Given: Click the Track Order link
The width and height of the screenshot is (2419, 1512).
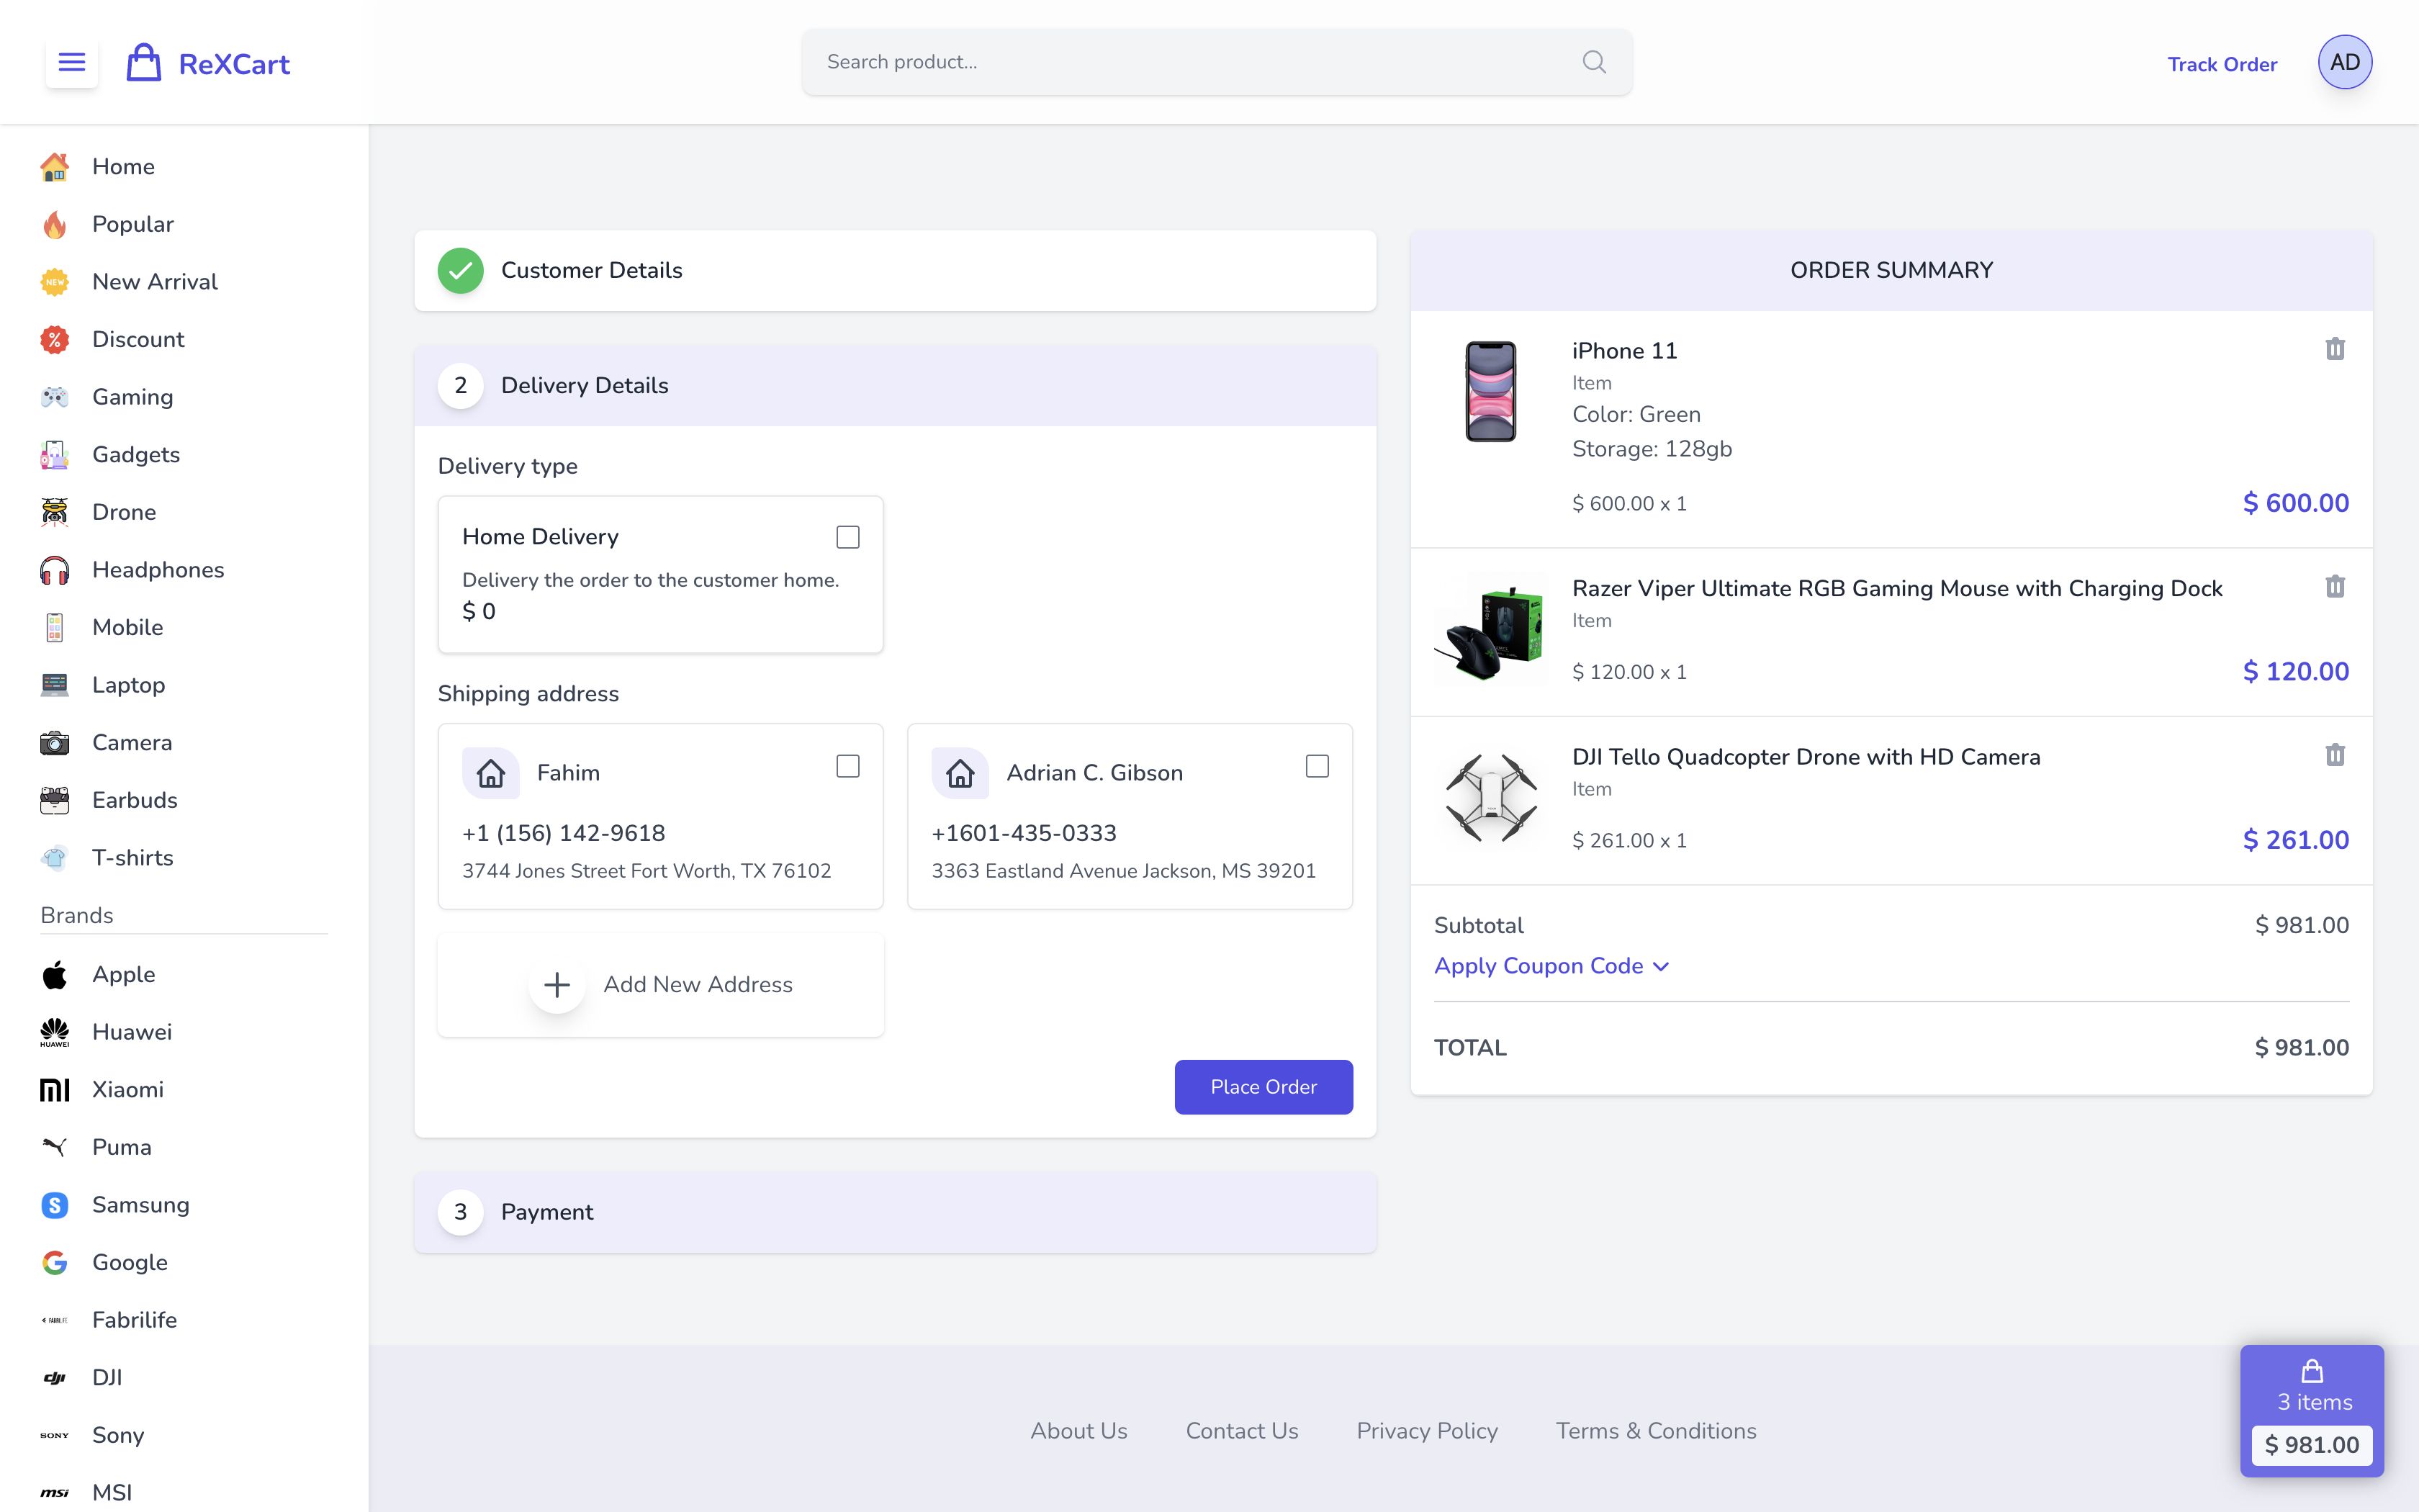Looking at the screenshot, I should 2222,64.
